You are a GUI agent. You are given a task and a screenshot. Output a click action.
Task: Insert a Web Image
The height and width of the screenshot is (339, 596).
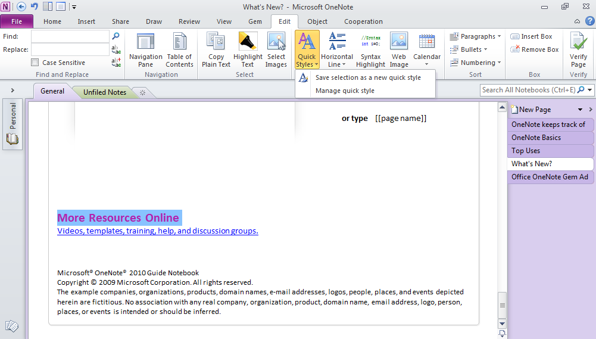[x=399, y=50]
